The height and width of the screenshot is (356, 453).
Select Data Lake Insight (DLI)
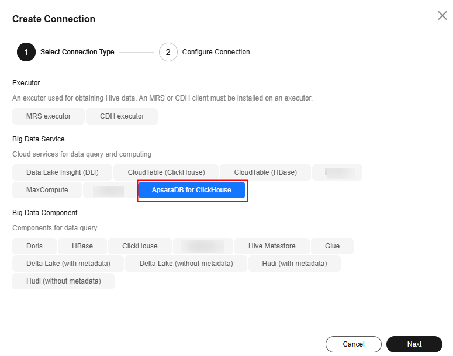point(63,172)
